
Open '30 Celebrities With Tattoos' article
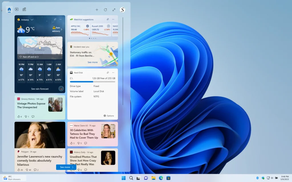(x=84, y=134)
